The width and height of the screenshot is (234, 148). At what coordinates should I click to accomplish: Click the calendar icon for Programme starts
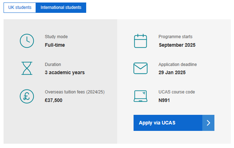pos(140,41)
